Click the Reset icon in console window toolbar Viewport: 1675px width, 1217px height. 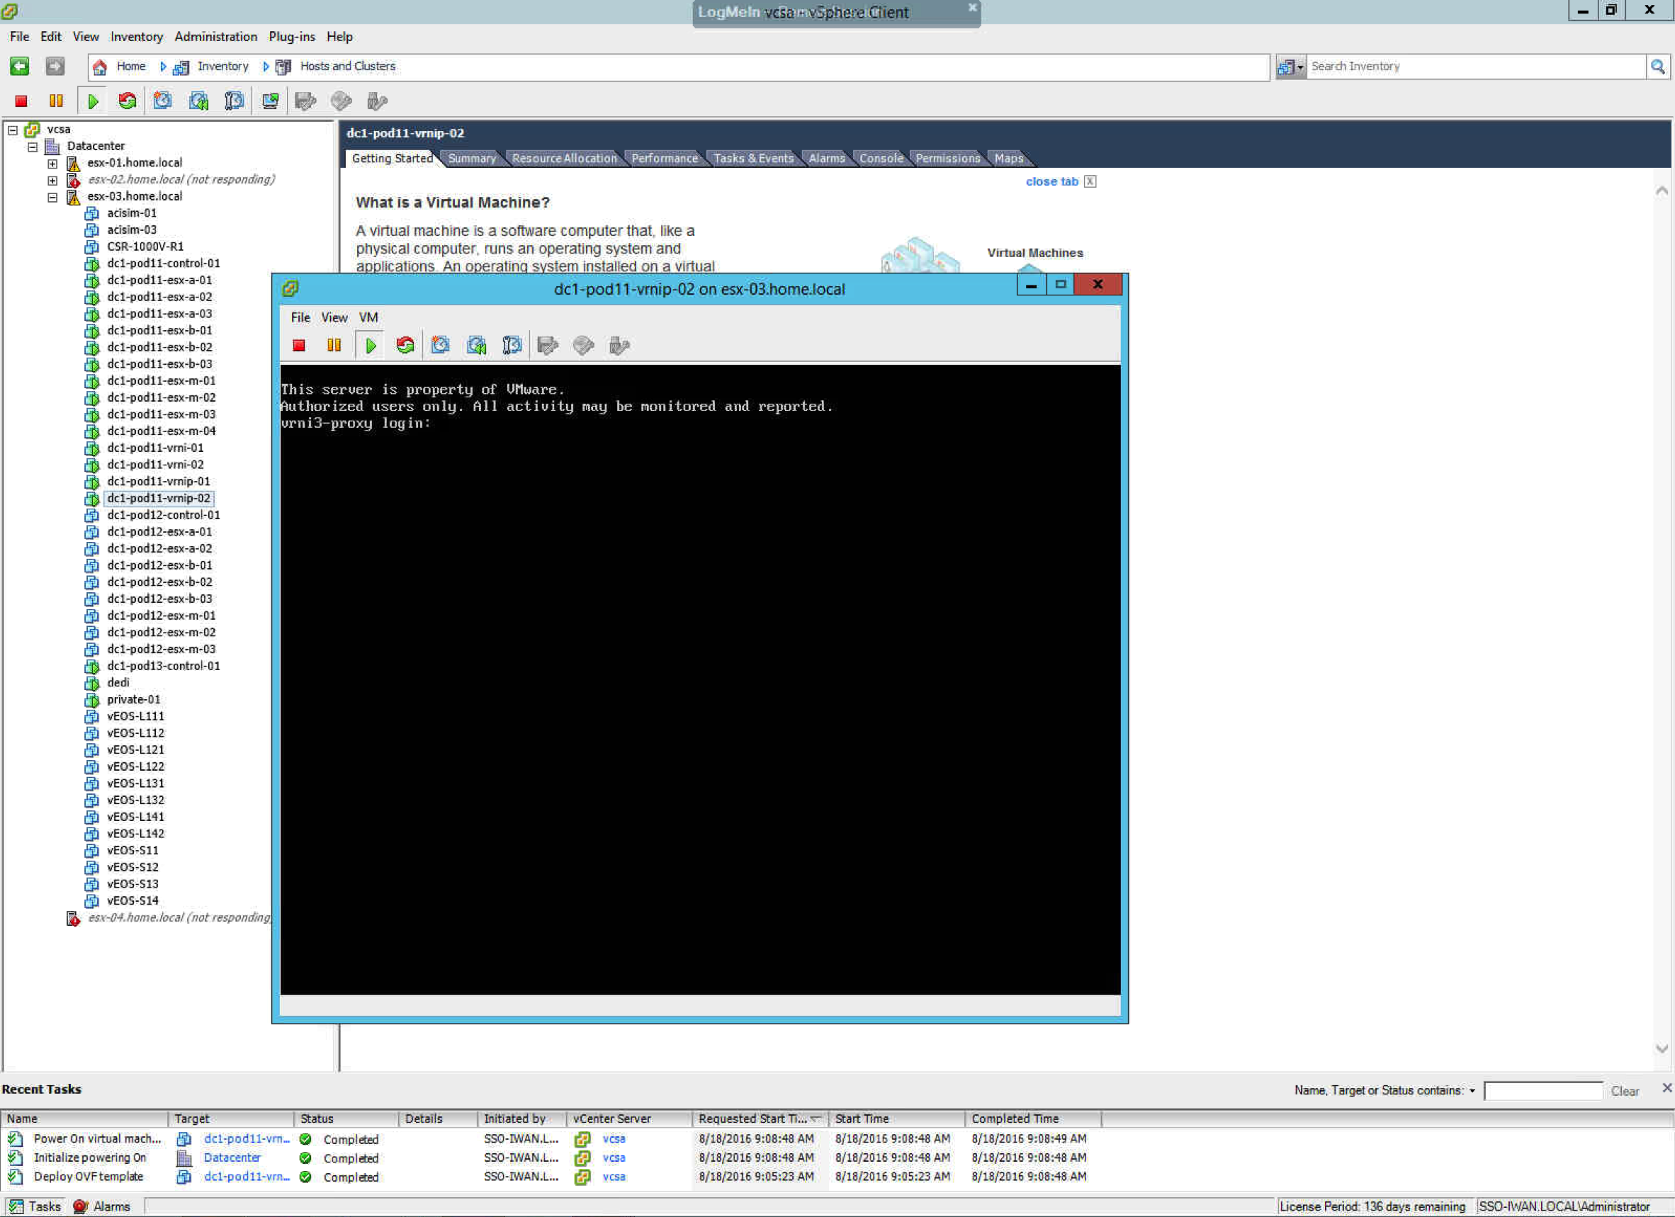405,346
